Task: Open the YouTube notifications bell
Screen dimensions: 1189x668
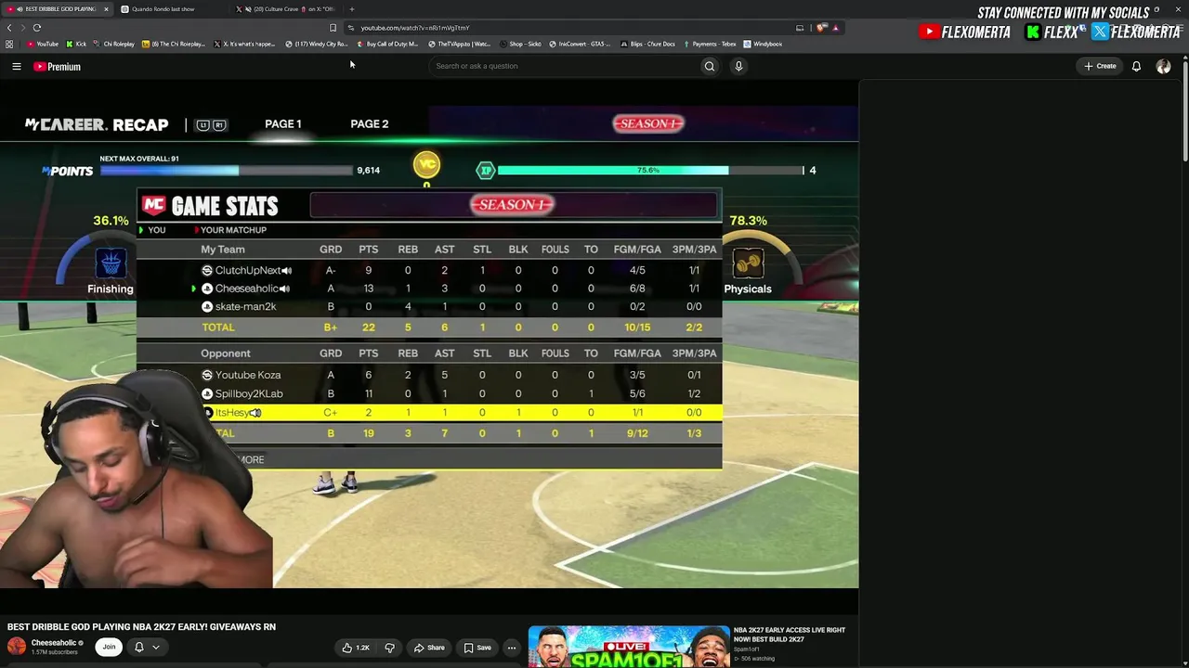Action: [x=1136, y=67]
